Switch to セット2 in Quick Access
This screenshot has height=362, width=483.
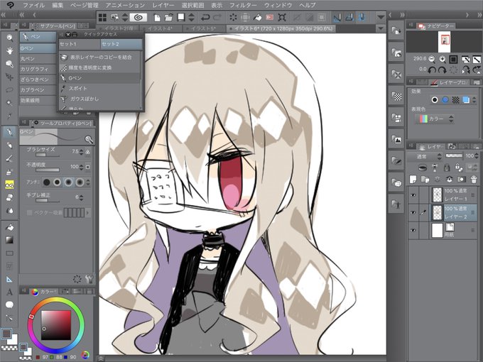pos(121,44)
